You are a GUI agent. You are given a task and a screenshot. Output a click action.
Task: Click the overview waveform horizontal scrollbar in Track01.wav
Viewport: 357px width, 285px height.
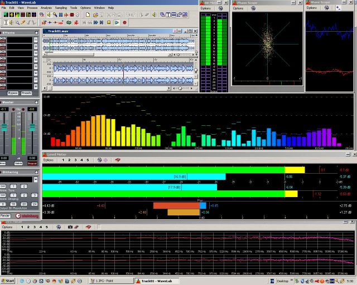point(107,55)
